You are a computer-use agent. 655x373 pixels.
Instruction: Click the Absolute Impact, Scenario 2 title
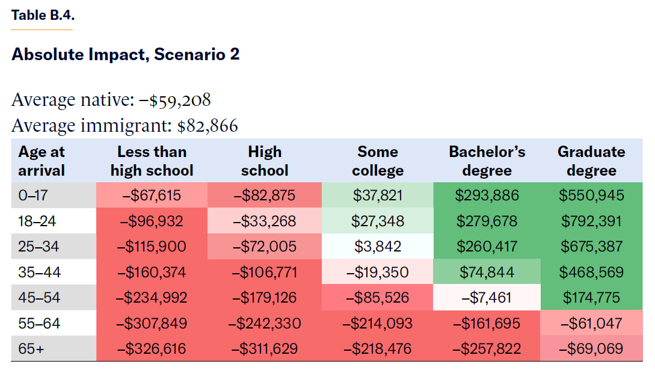[x=125, y=54]
